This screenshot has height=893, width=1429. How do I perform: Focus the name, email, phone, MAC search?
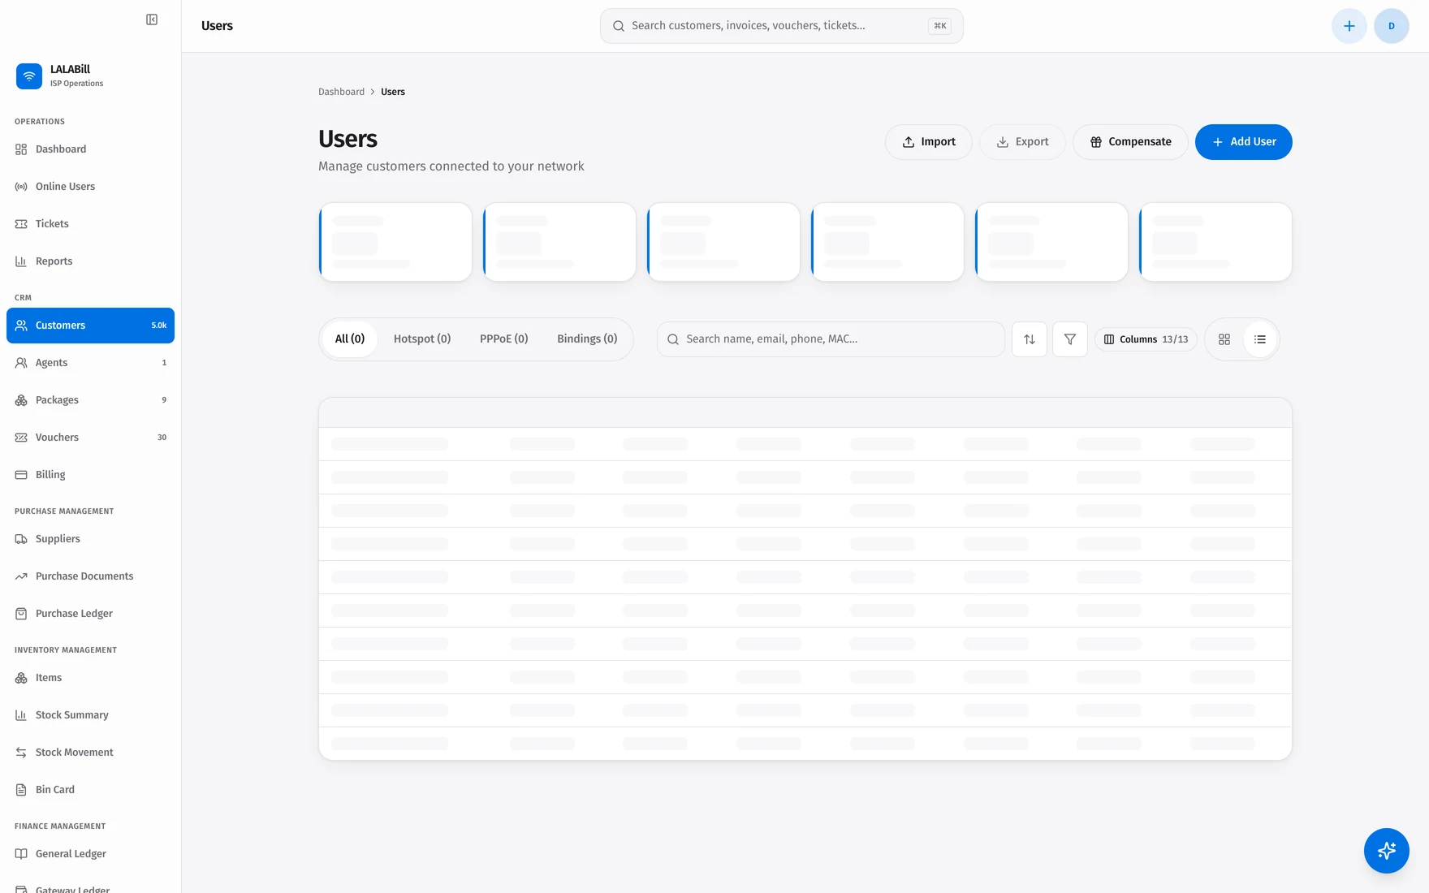(x=831, y=339)
